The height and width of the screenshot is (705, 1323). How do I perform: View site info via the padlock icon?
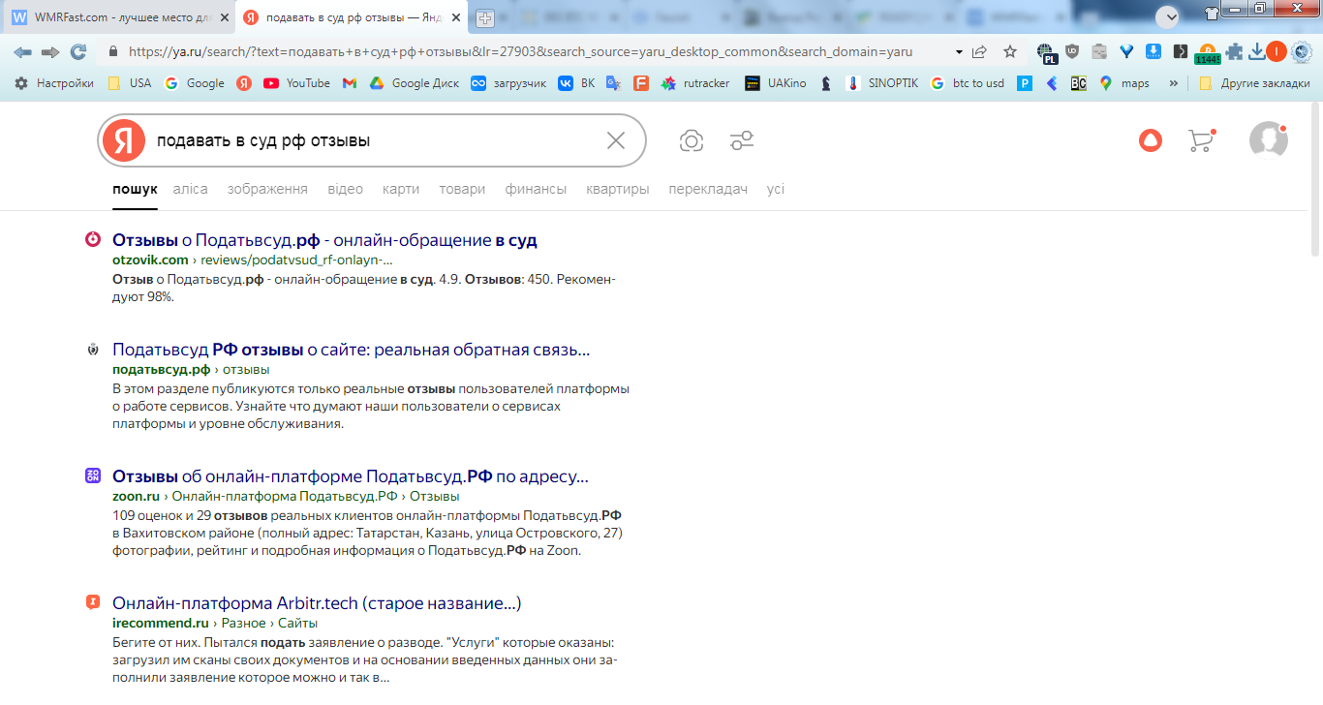pos(113,51)
